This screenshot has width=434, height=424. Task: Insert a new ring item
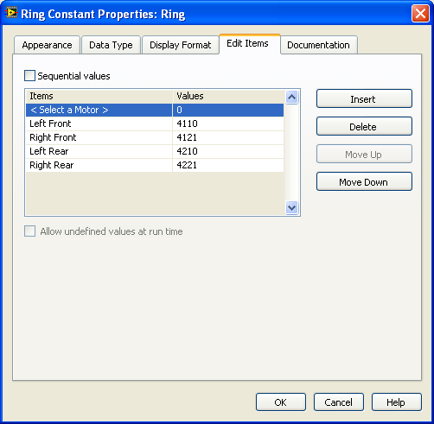(x=364, y=98)
